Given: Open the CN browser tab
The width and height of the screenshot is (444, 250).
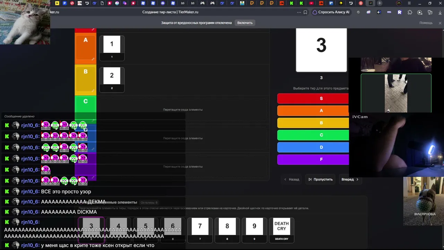Looking at the screenshot, I should click(x=80, y=3).
